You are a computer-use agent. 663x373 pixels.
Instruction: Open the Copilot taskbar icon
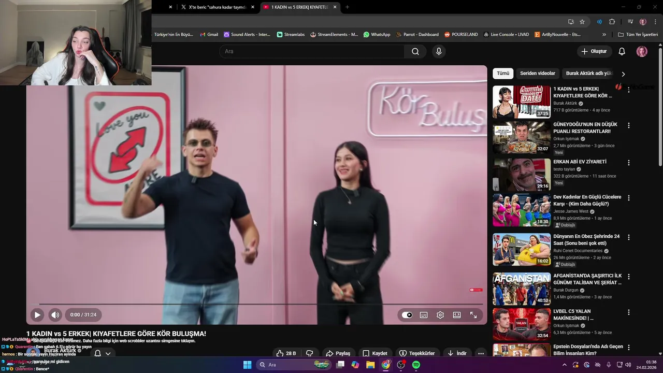(x=355, y=365)
